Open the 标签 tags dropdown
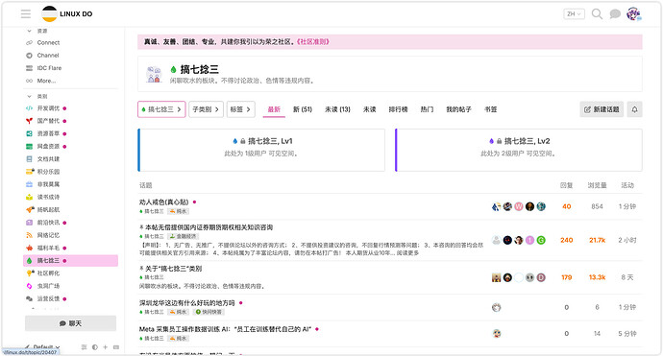663x356 pixels. (x=241, y=109)
